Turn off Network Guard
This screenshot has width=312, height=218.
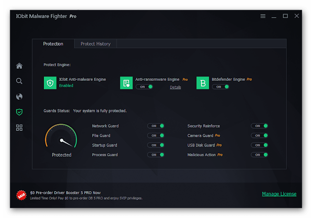tap(156, 126)
